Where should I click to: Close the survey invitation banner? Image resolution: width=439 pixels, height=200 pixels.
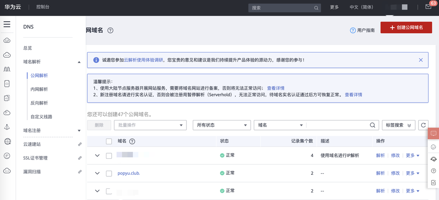[421, 60]
